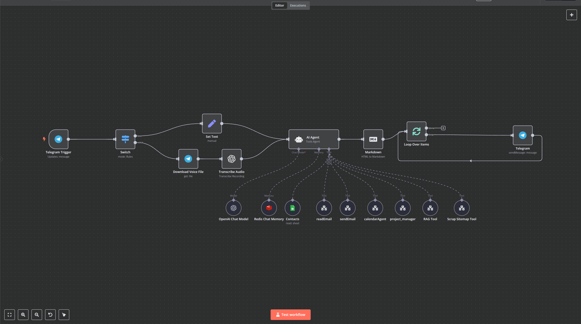Select the Loop Over Items node
The width and height of the screenshot is (581, 324).
416,131
